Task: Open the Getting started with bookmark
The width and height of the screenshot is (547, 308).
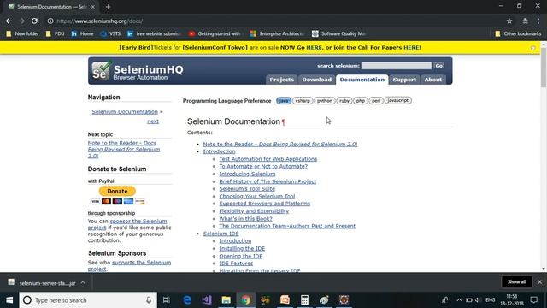Action: coord(215,33)
